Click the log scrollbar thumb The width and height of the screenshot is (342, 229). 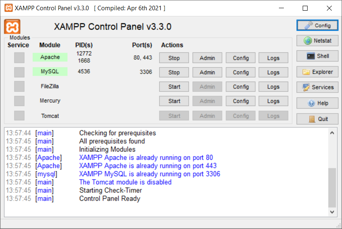[x=332, y=188]
